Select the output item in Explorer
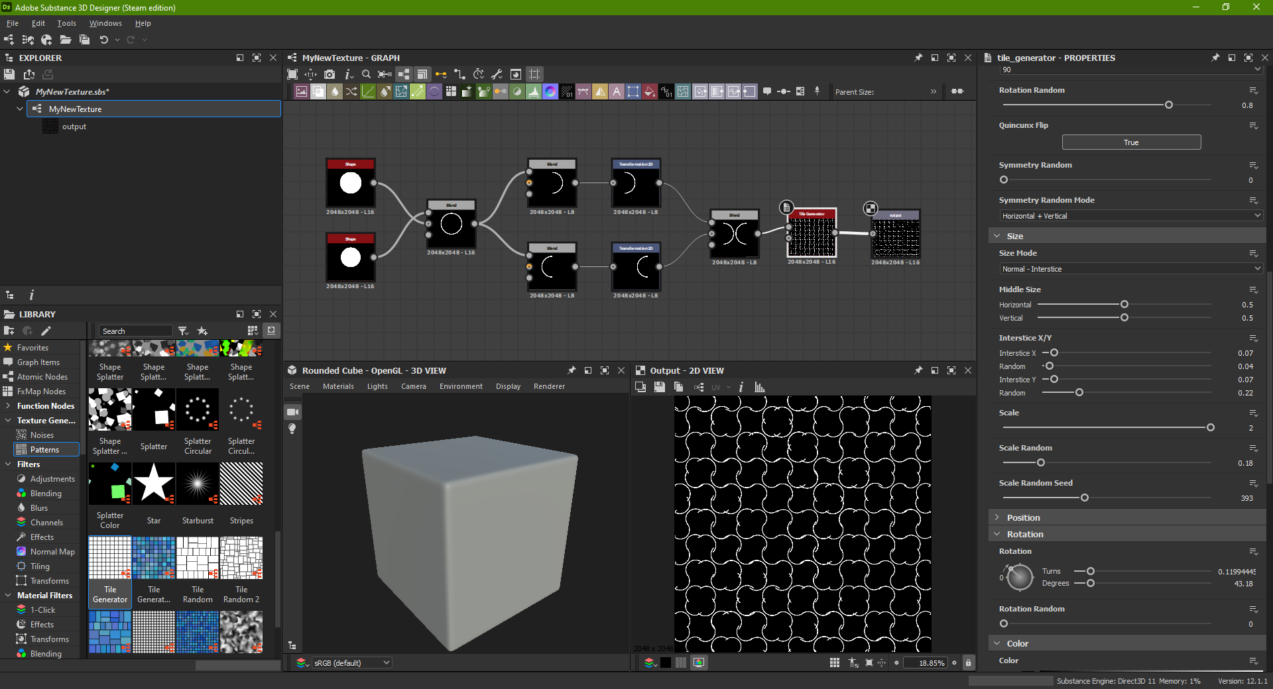The height and width of the screenshot is (689, 1273). (x=74, y=127)
